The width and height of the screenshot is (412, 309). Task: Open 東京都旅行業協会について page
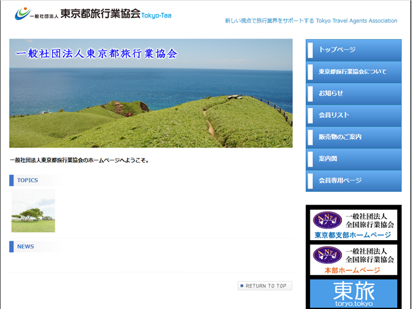[353, 71]
